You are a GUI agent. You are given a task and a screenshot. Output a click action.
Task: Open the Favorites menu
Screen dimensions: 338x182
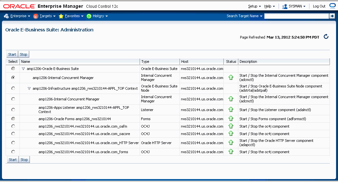coord(74,16)
